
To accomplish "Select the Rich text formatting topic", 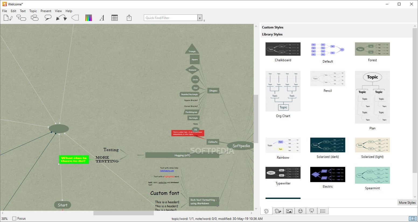I will click(x=204, y=202).
